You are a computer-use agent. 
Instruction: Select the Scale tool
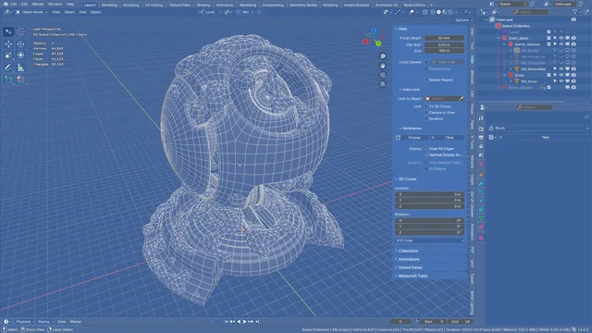coord(8,55)
